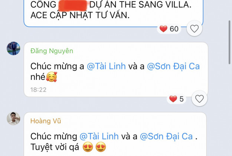Open @Tài Linh mention in Hoàng Vũ's message
Screen dimensions: 232x156
pos(99,136)
